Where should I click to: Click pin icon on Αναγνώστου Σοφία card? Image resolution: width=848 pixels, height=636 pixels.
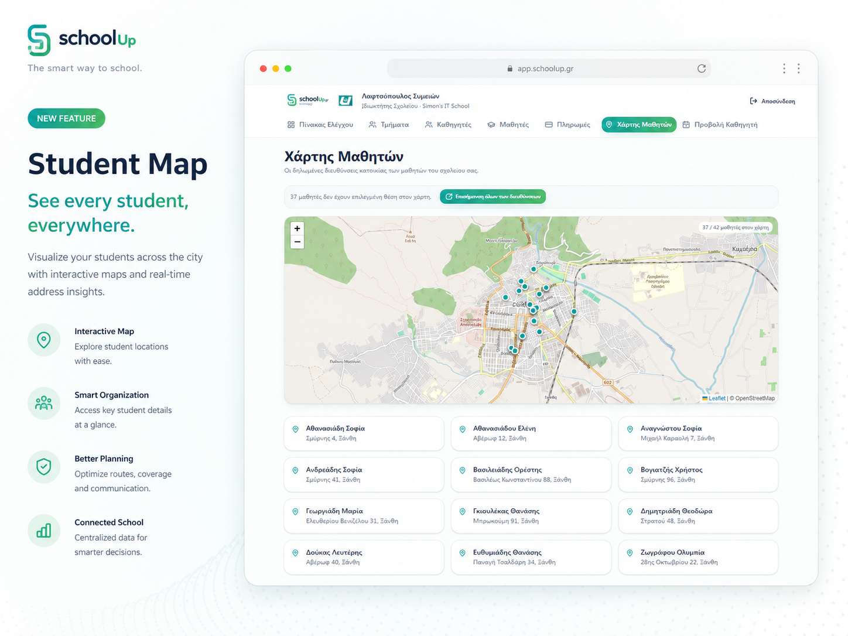point(630,429)
